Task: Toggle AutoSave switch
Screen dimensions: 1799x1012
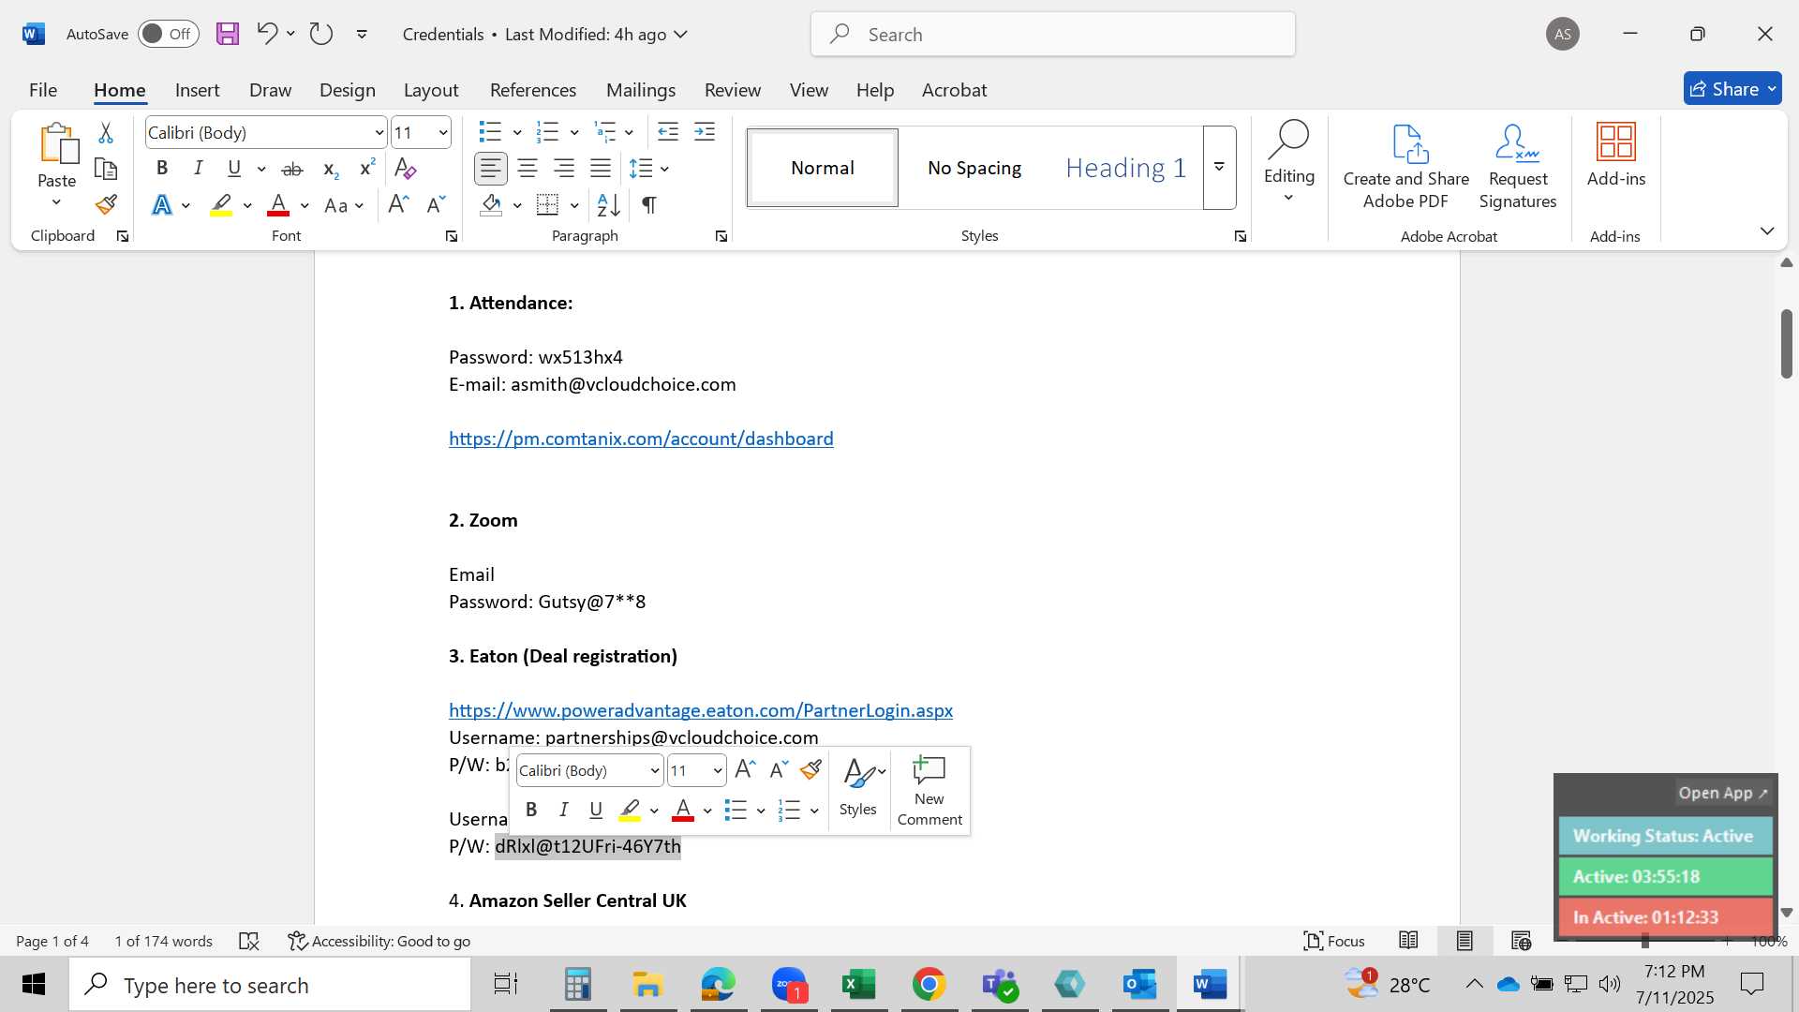Action: (x=169, y=34)
